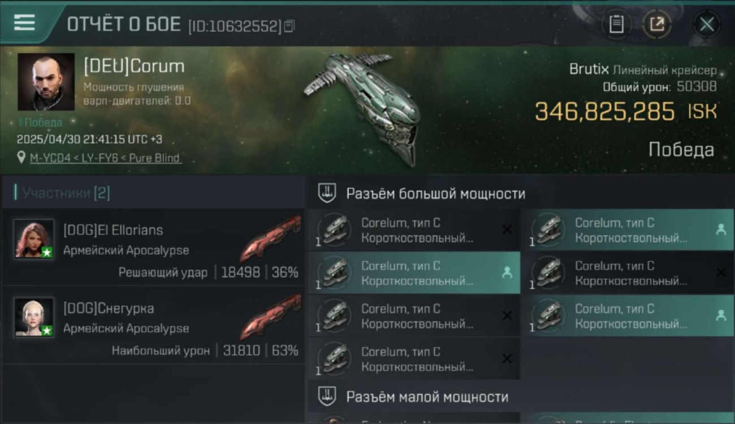The width and height of the screenshot is (735, 424).
Task: Tap dropped-item person icon on top-right module
Action: [720, 230]
